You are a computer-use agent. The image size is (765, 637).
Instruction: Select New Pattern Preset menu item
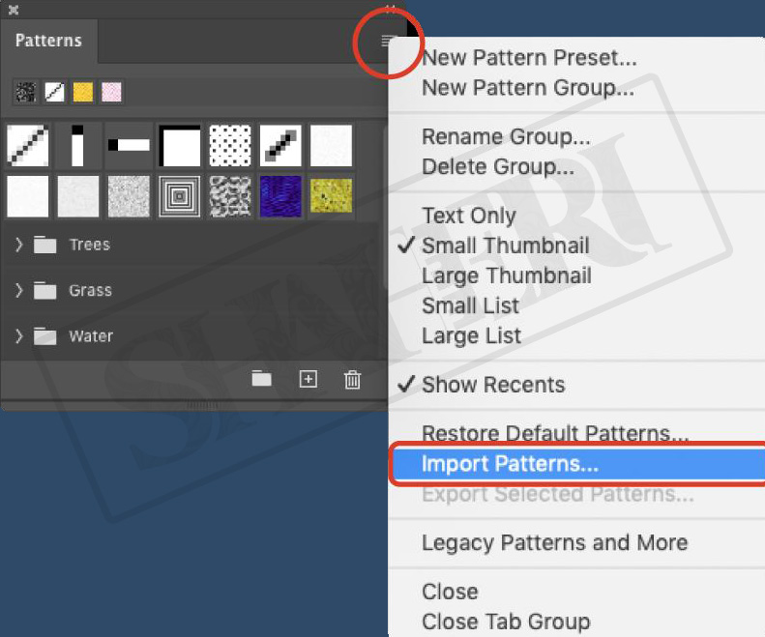[x=529, y=58]
